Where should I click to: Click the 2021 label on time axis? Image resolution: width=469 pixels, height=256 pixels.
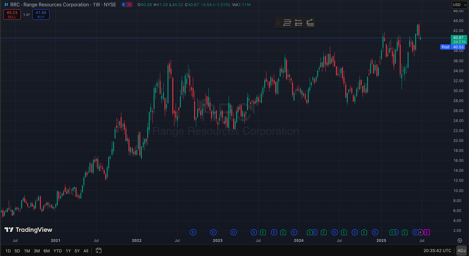(x=56, y=241)
